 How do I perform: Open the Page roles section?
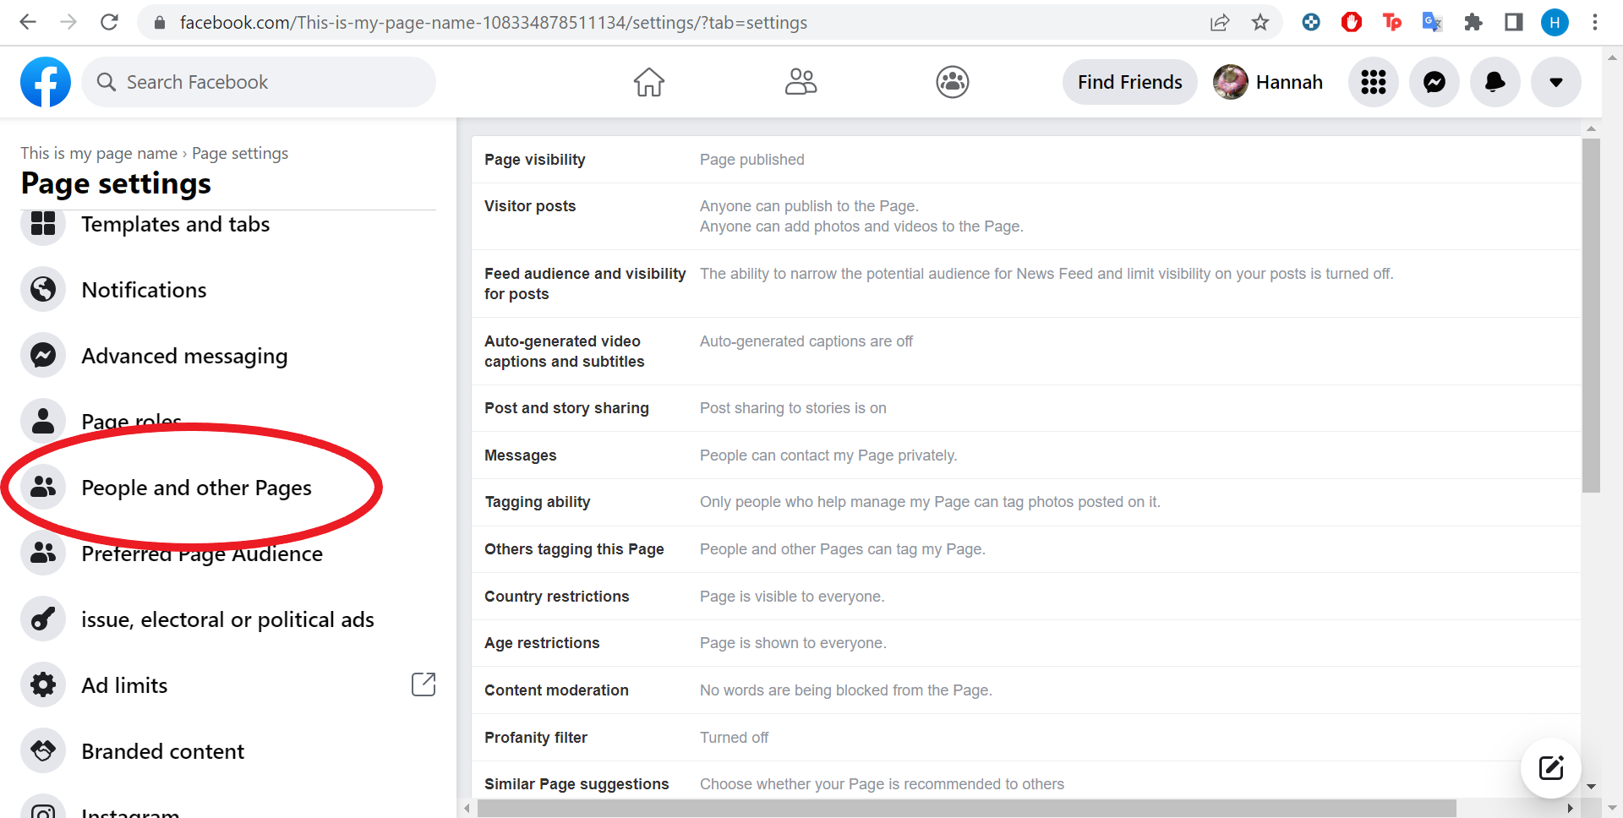228,422
